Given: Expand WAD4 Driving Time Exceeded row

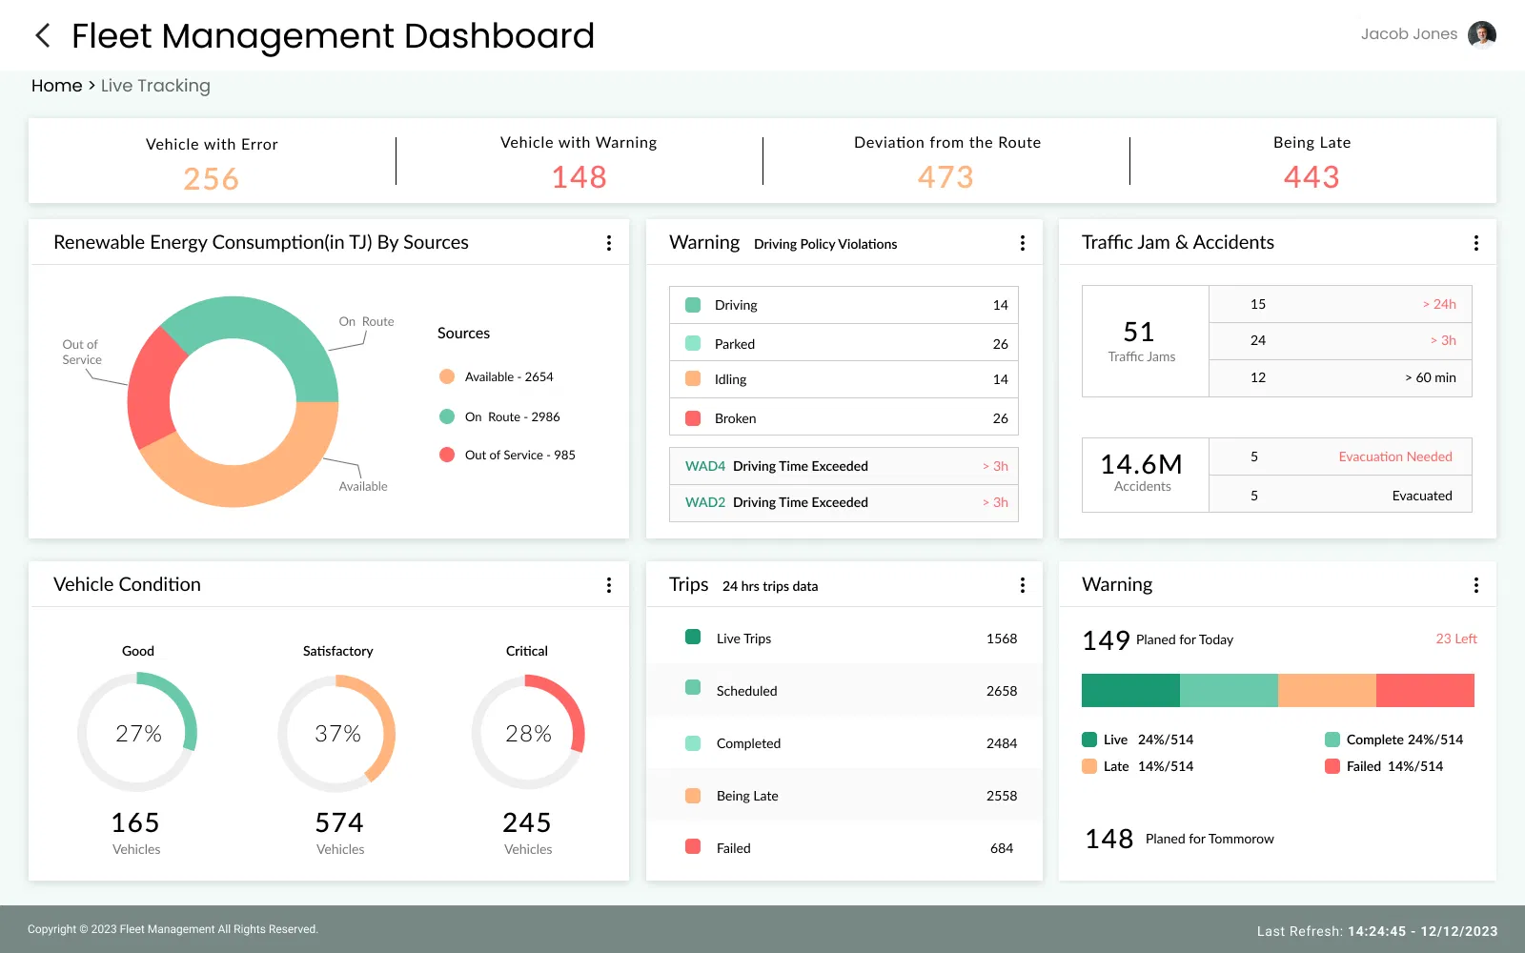Looking at the screenshot, I should tap(844, 466).
